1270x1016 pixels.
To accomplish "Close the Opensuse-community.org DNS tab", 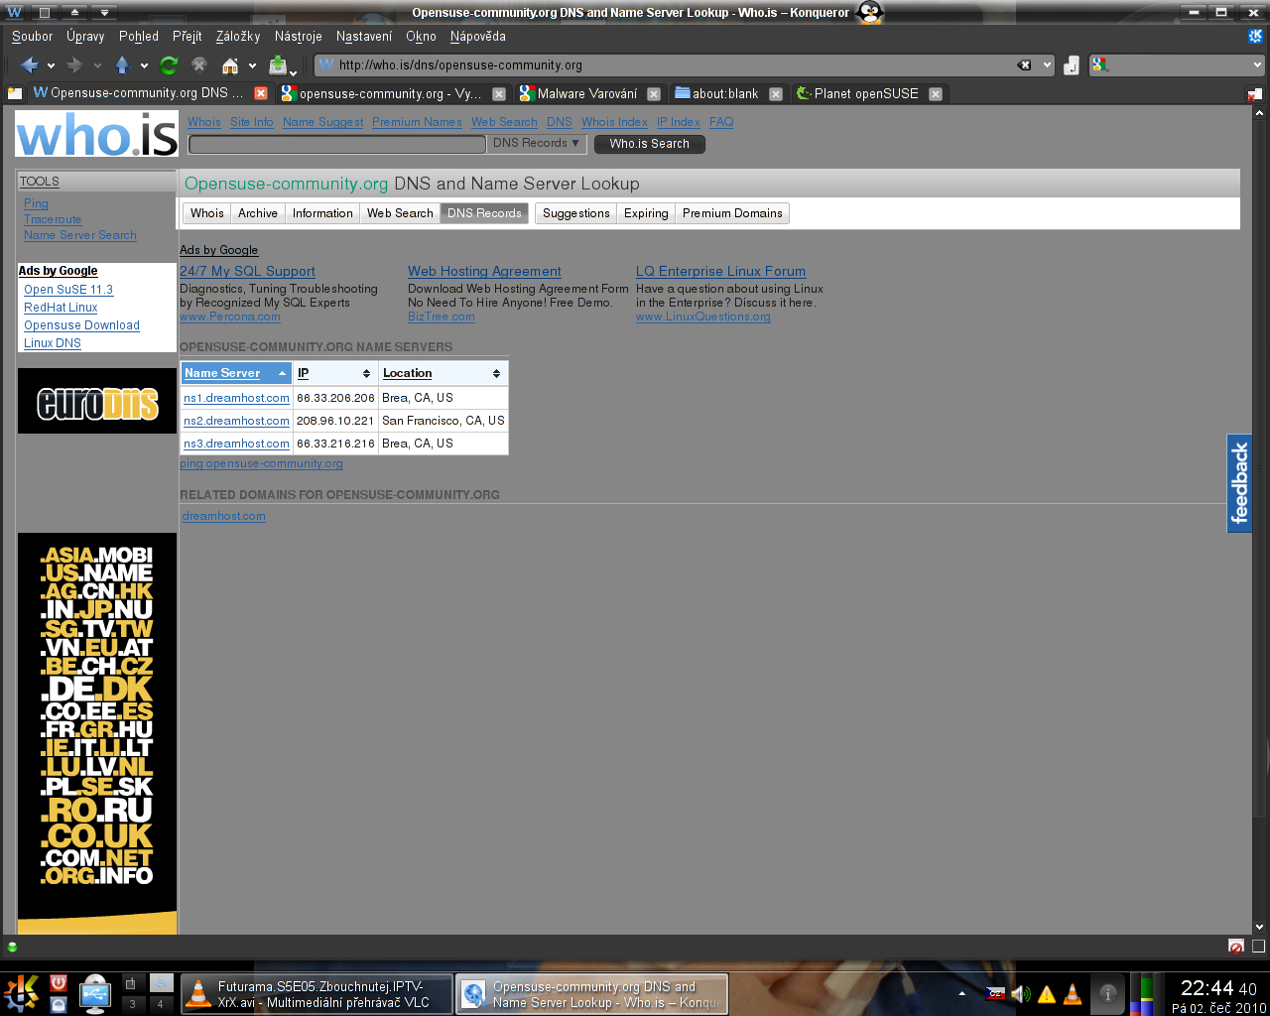I will [x=261, y=93].
